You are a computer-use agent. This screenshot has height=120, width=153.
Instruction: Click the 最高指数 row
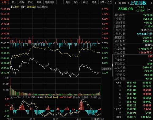pos(133,38)
